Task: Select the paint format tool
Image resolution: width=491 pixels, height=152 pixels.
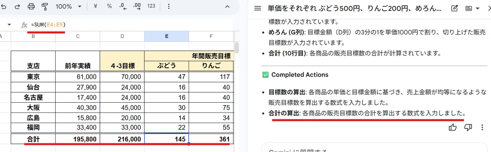Action: (44, 7)
